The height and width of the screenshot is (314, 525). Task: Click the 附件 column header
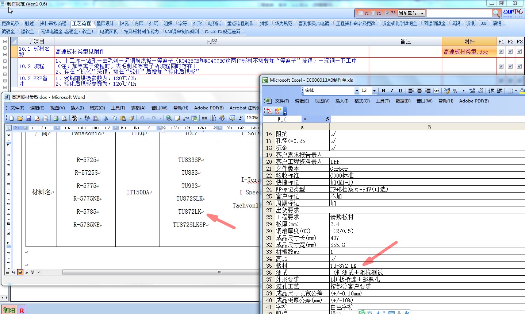click(x=469, y=41)
